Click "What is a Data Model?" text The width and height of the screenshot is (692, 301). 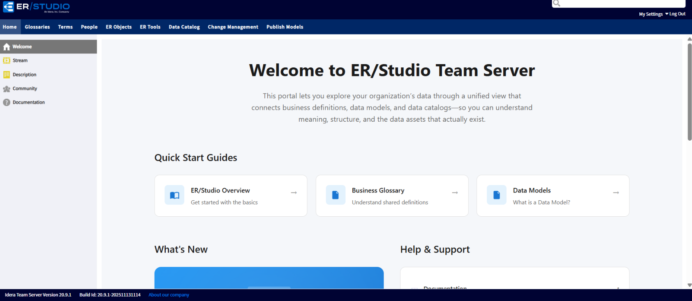point(542,202)
